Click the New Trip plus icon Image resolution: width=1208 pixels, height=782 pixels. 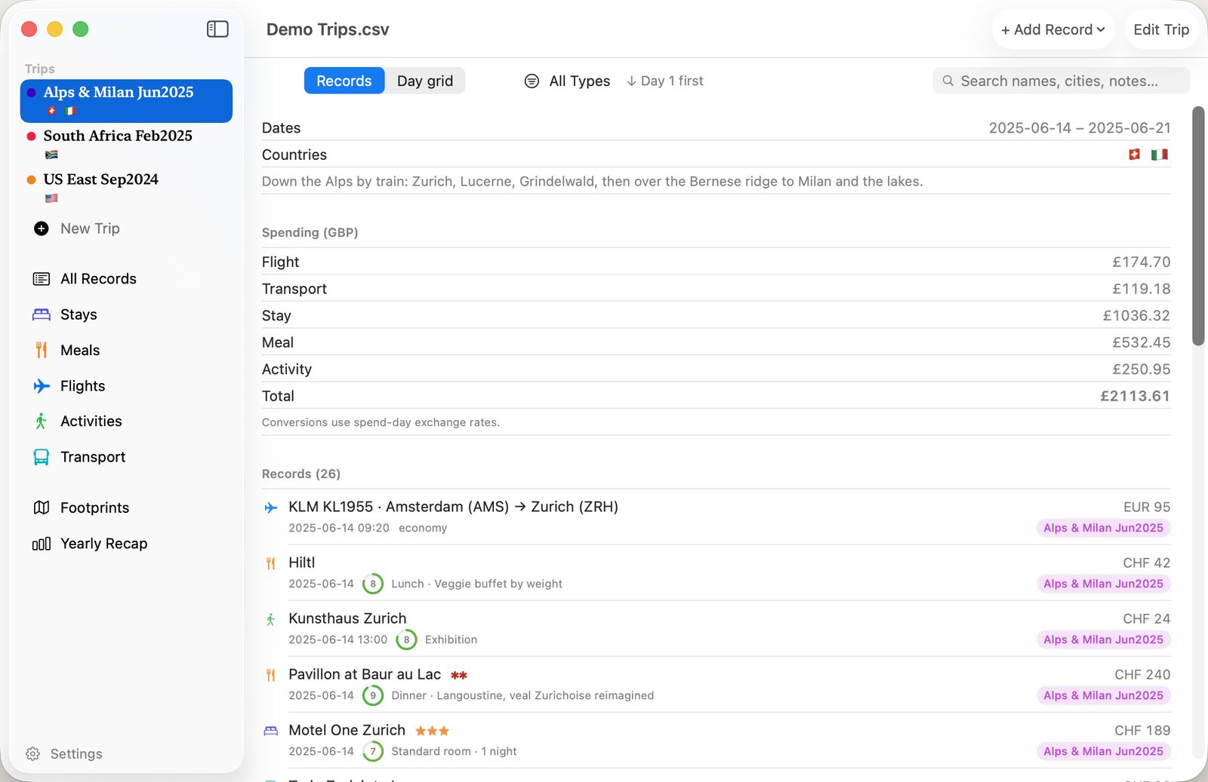tap(42, 228)
